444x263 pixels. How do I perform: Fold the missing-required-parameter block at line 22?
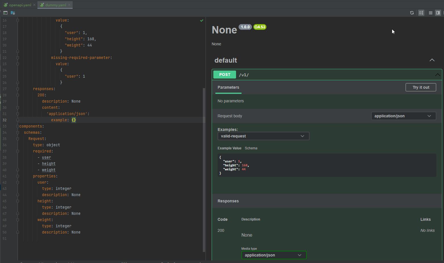click(x=18, y=58)
